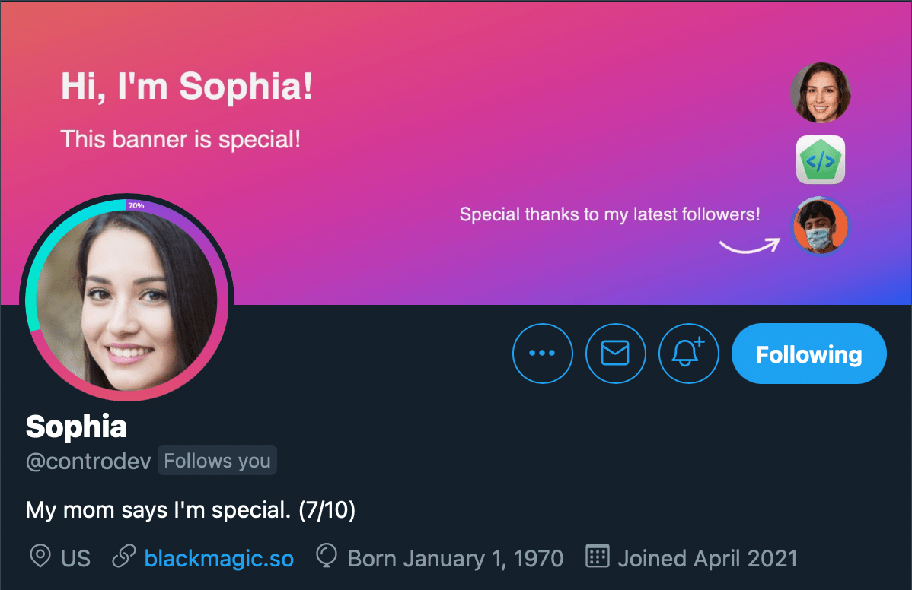Turn on notifications with the bell icon
Image resolution: width=912 pixels, height=590 pixels.
pos(687,354)
